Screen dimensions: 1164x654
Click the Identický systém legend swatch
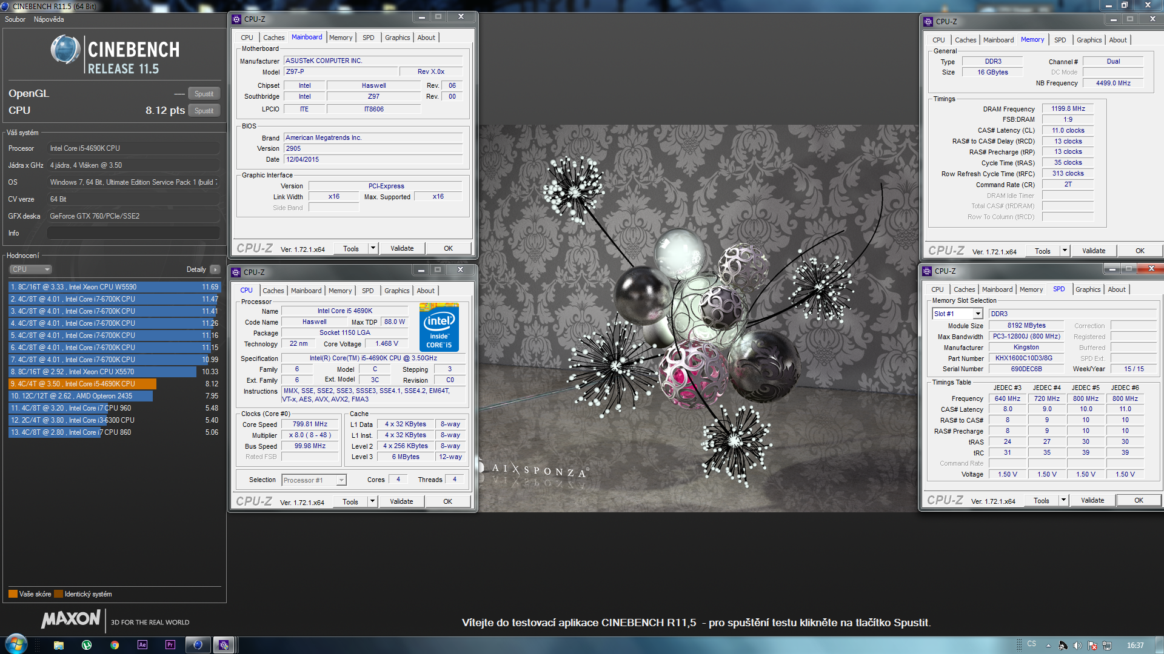pyautogui.click(x=58, y=594)
